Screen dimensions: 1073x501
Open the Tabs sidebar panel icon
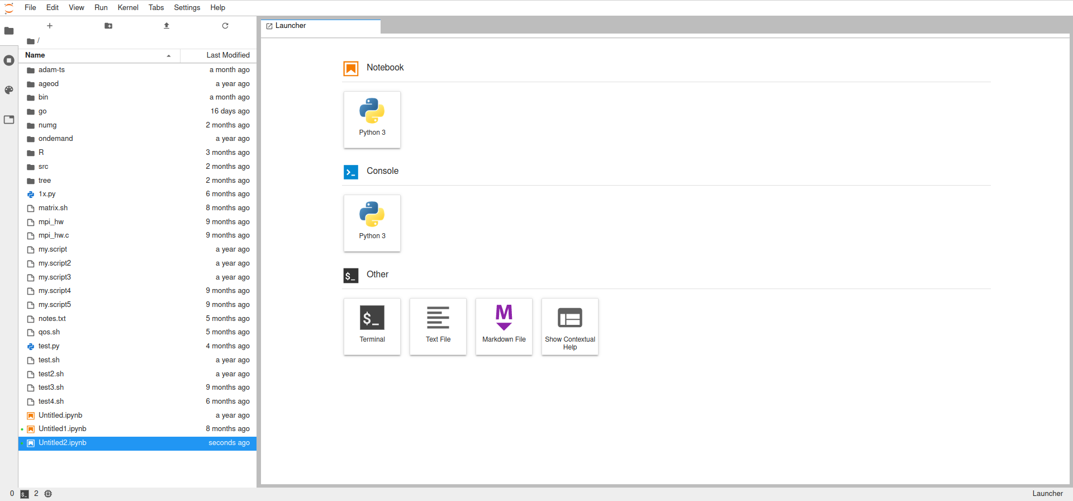tap(9, 120)
